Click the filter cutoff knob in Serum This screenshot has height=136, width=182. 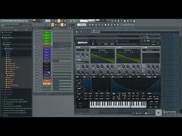click(149, 66)
